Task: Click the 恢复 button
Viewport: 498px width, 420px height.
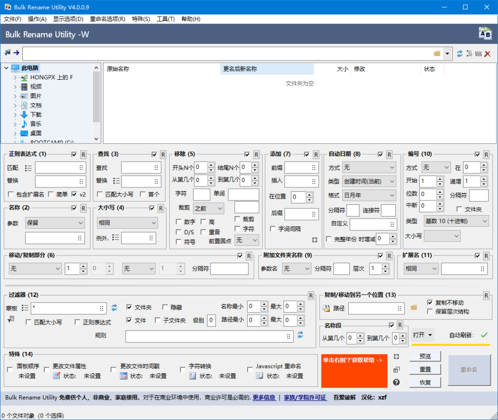Action: click(x=425, y=383)
